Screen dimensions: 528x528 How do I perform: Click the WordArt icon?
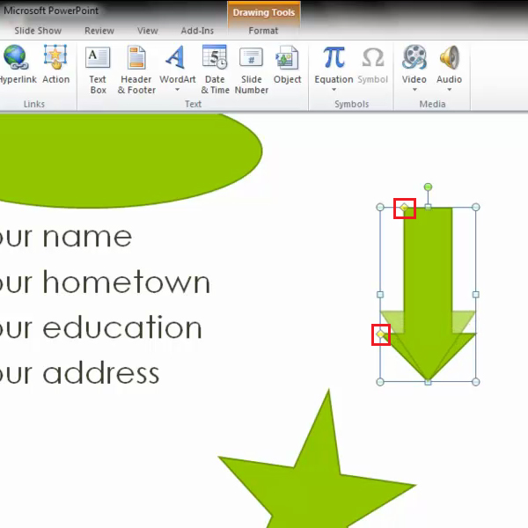[x=176, y=57]
